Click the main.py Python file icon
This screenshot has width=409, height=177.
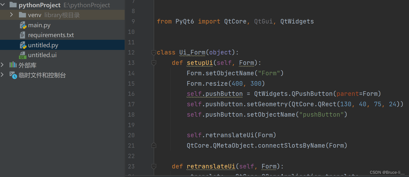pyautogui.click(x=23, y=25)
